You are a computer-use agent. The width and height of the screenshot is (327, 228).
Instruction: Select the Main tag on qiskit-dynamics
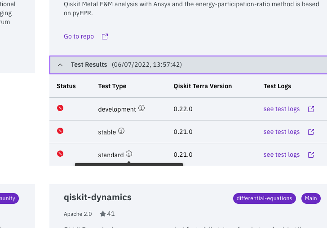click(x=311, y=198)
